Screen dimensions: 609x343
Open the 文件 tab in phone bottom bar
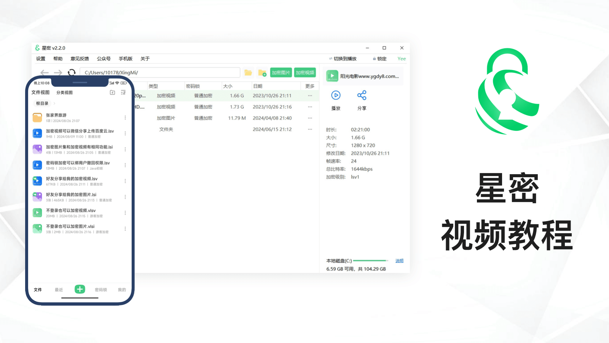38,290
